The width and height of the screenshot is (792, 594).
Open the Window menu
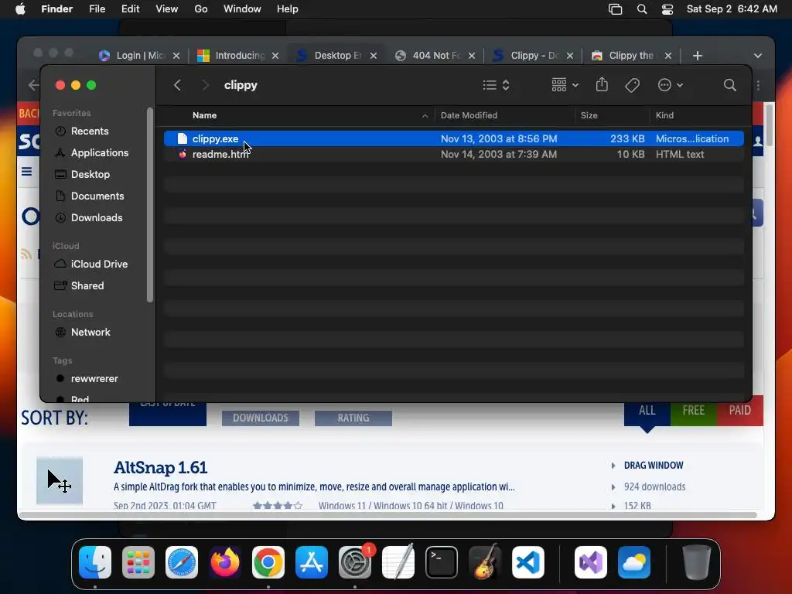242,9
